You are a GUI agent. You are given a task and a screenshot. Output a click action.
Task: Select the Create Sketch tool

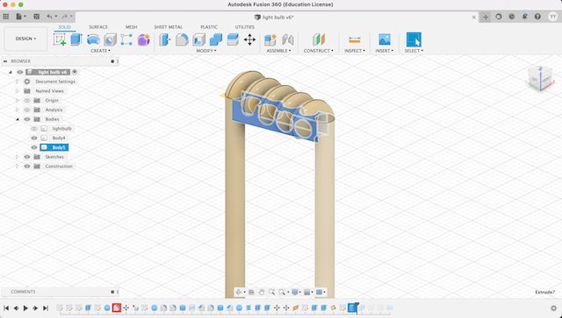coord(60,39)
